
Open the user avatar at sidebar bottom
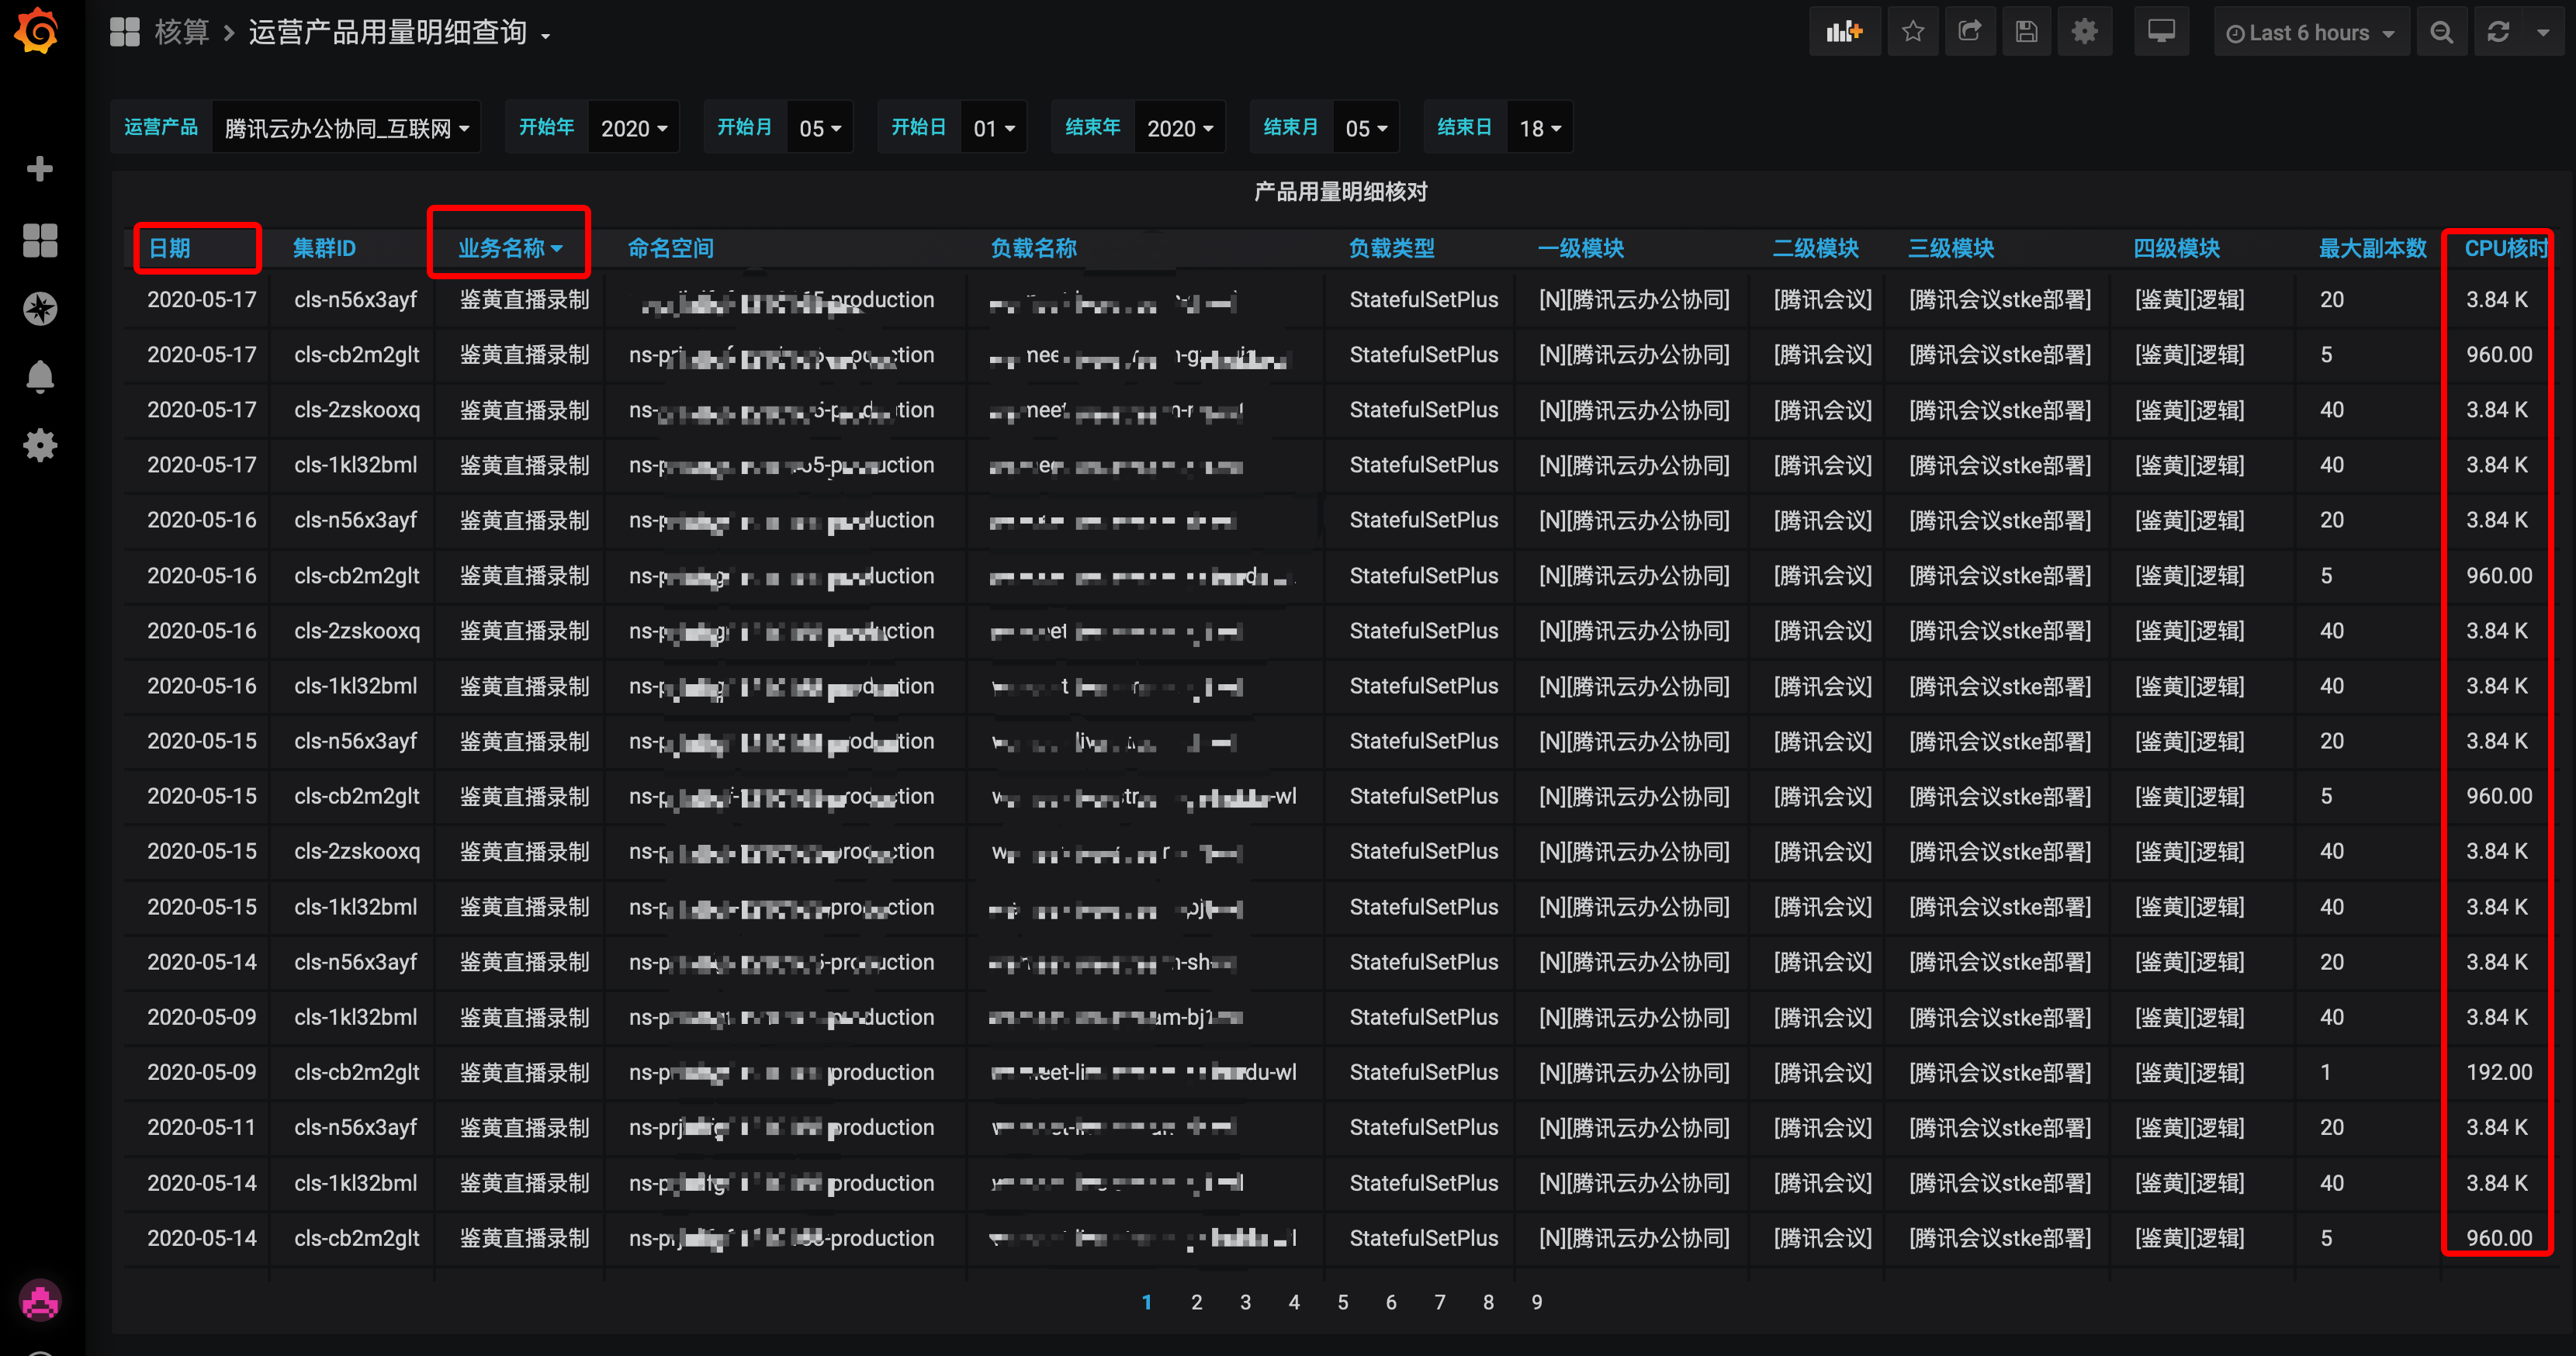(40, 1302)
